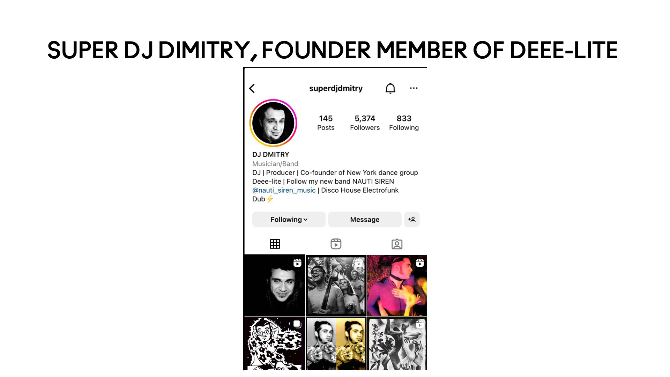Image resolution: width=670 pixels, height=377 pixels.
Task: Open the three-dot more options menu
Action: 414,88
